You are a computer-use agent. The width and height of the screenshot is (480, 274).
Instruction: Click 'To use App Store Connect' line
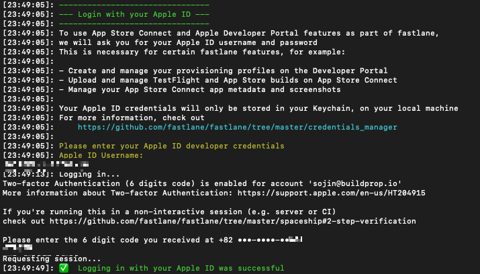point(249,33)
